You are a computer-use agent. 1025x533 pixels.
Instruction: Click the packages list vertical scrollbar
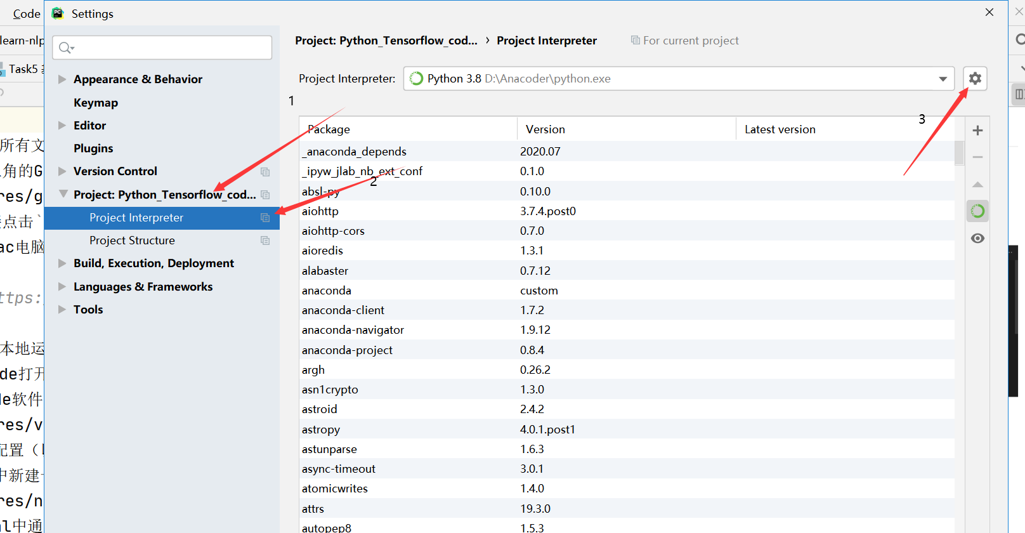959,153
